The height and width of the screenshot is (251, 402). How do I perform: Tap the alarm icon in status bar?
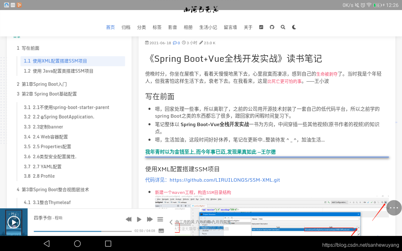tap(363, 5)
